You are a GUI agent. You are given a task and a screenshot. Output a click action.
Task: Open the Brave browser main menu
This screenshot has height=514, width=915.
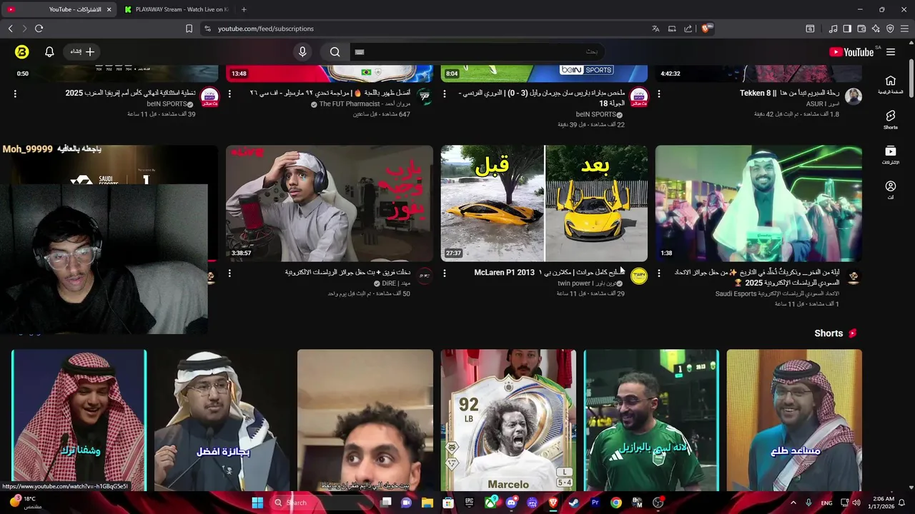(904, 29)
